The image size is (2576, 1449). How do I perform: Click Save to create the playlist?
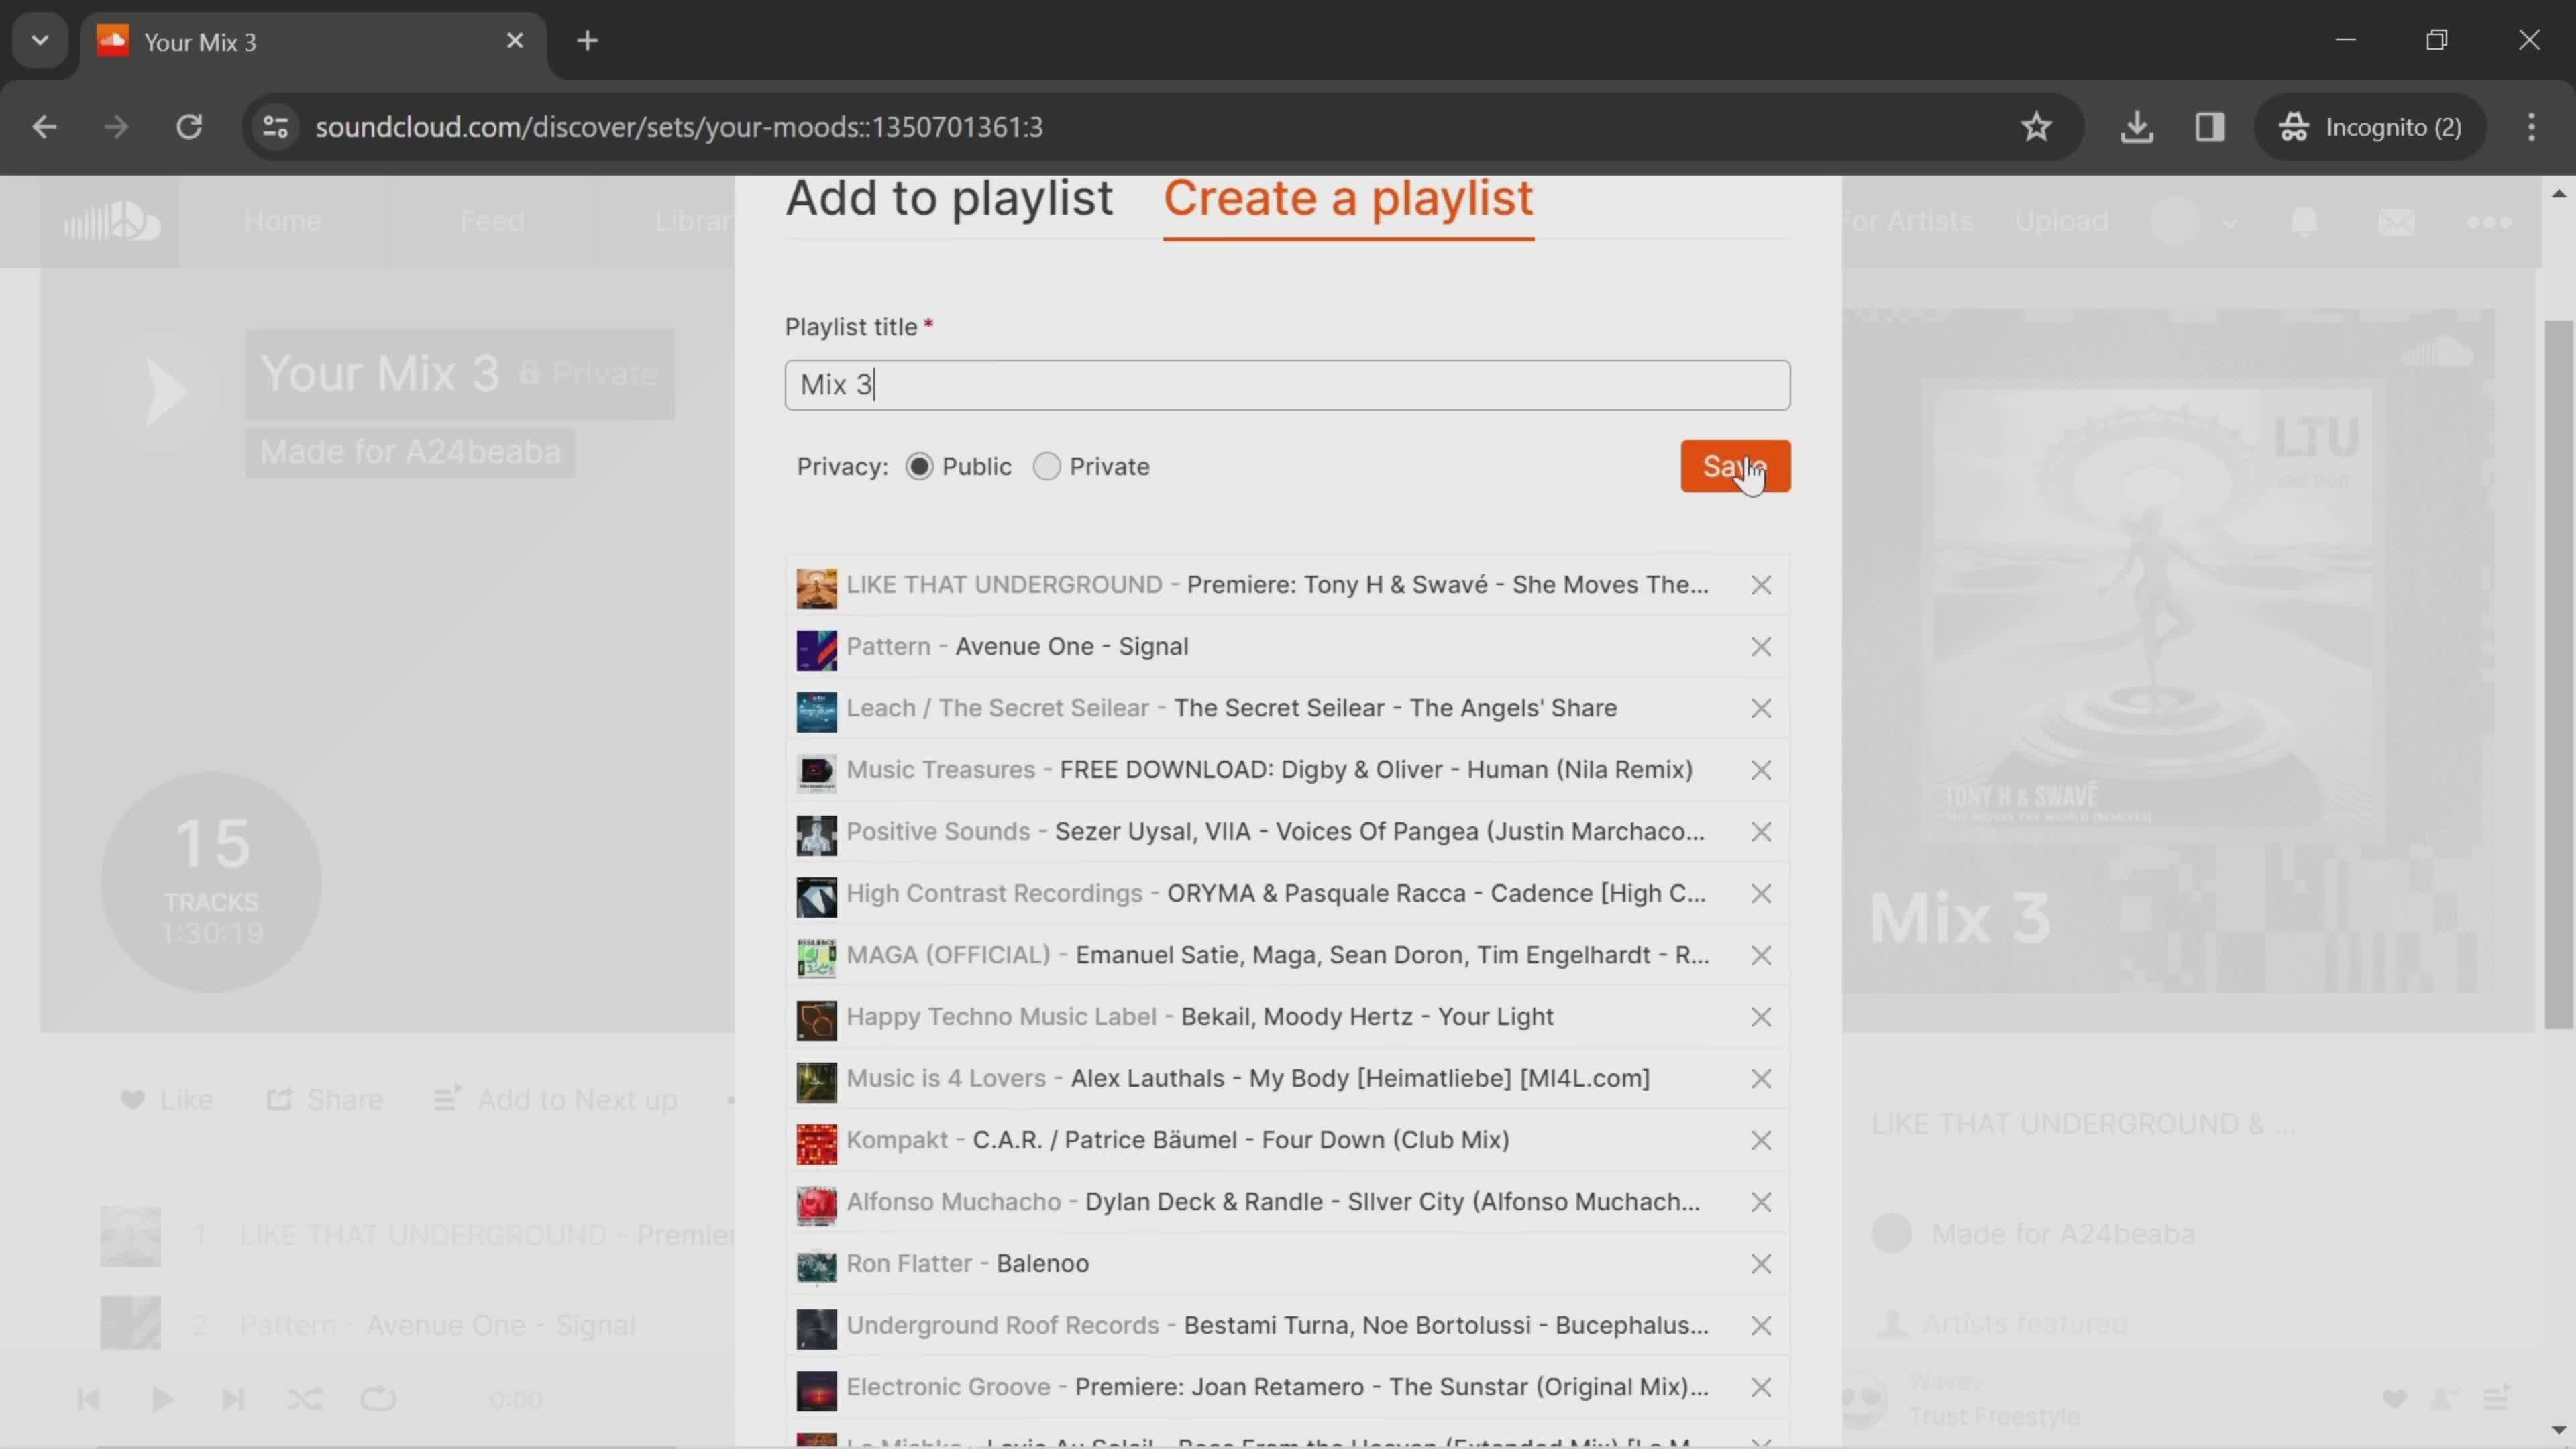(1735, 466)
